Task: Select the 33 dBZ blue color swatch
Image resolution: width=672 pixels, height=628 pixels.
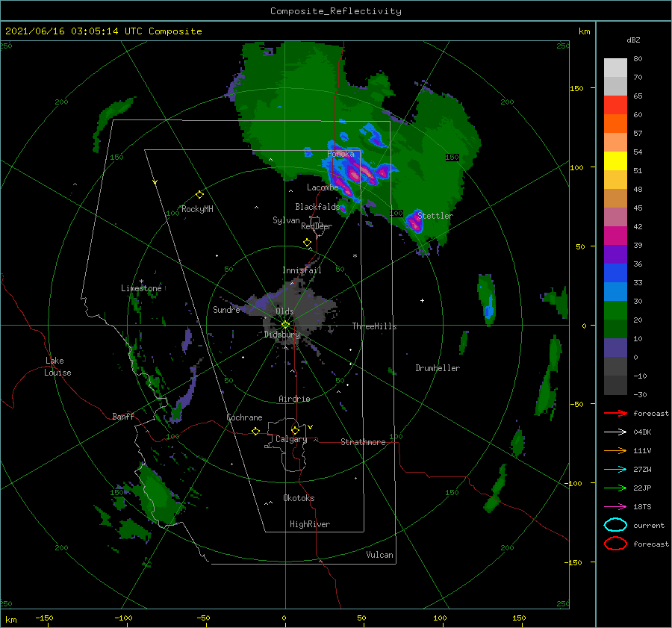Action: [615, 273]
